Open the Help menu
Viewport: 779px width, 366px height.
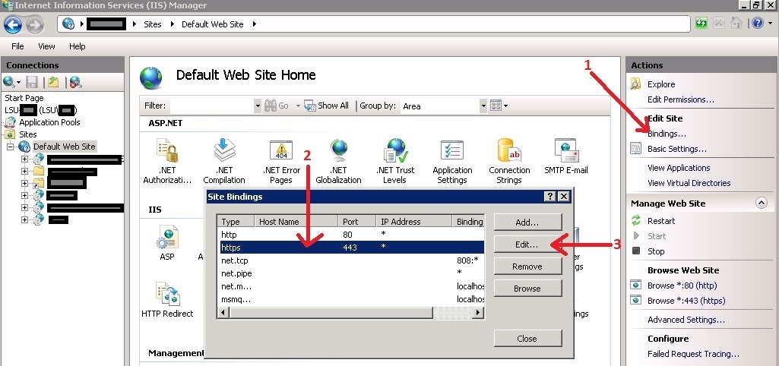coord(77,46)
